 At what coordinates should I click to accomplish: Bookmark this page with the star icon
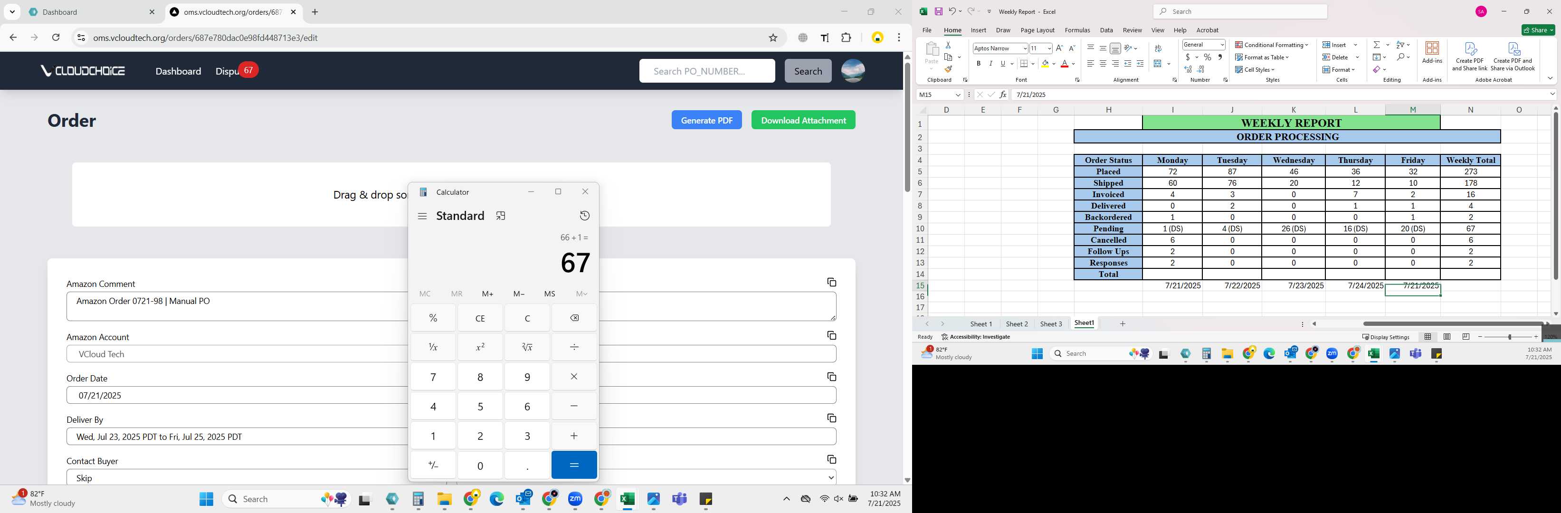(x=772, y=38)
